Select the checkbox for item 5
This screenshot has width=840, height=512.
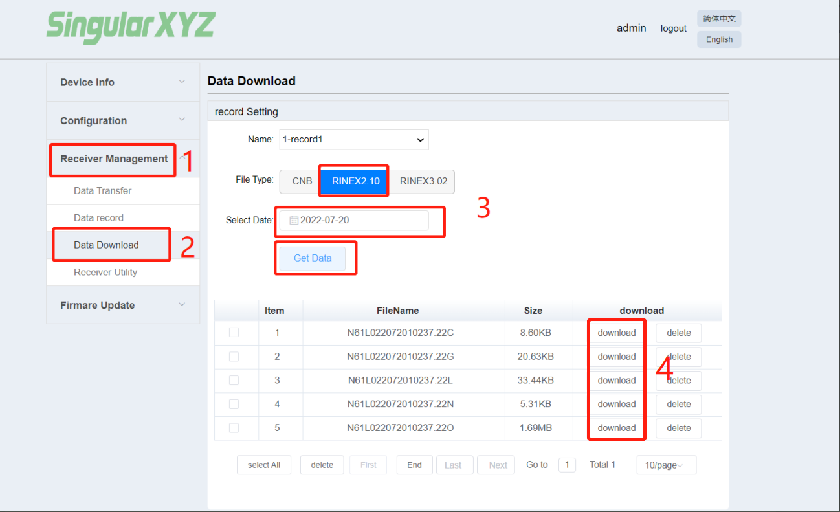tap(234, 428)
